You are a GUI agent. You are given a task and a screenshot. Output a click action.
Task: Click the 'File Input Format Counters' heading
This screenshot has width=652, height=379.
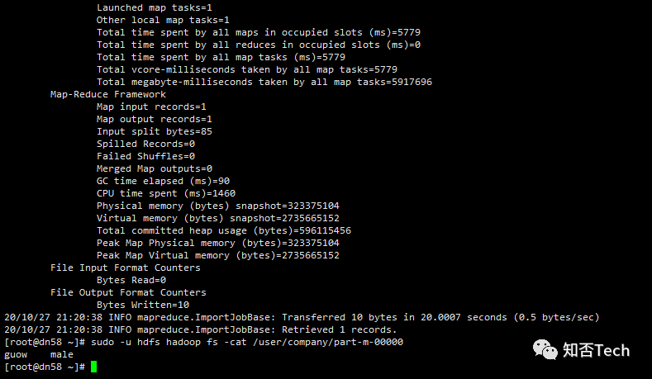point(125,268)
